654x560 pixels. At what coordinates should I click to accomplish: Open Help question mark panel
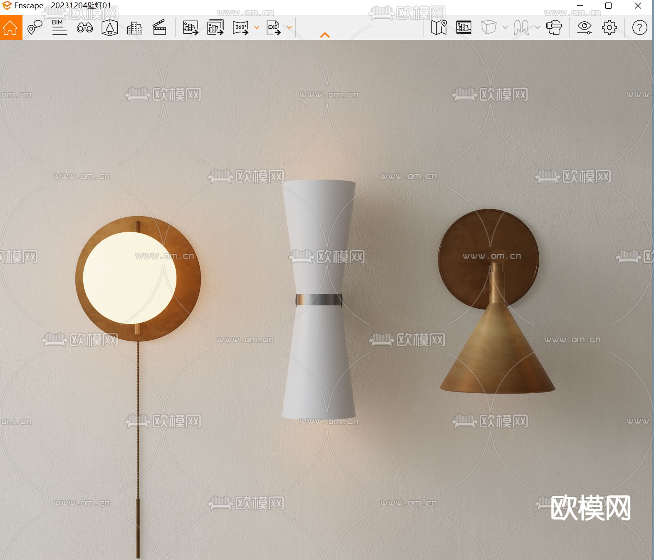pos(639,28)
